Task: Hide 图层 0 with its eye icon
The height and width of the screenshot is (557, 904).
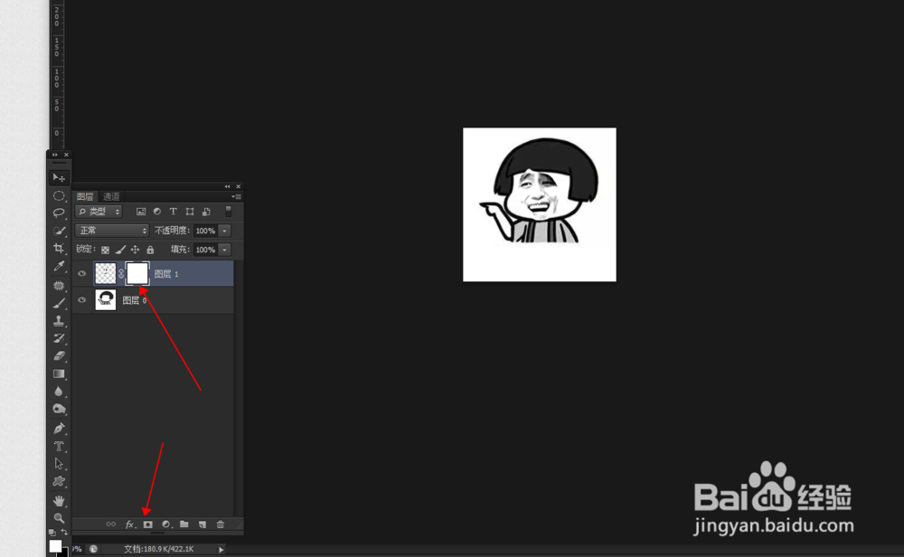Action: tap(82, 300)
